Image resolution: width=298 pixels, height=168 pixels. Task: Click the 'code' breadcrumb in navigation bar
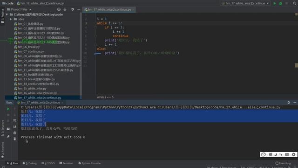tap(8, 3)
